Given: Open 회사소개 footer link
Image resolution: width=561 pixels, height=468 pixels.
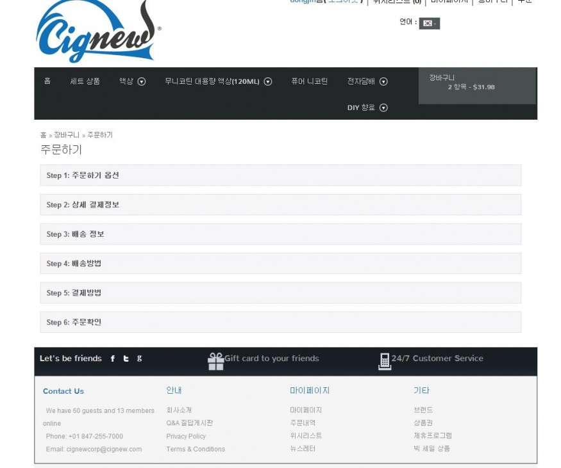Looking at the screenshot, I should point(179,410).
